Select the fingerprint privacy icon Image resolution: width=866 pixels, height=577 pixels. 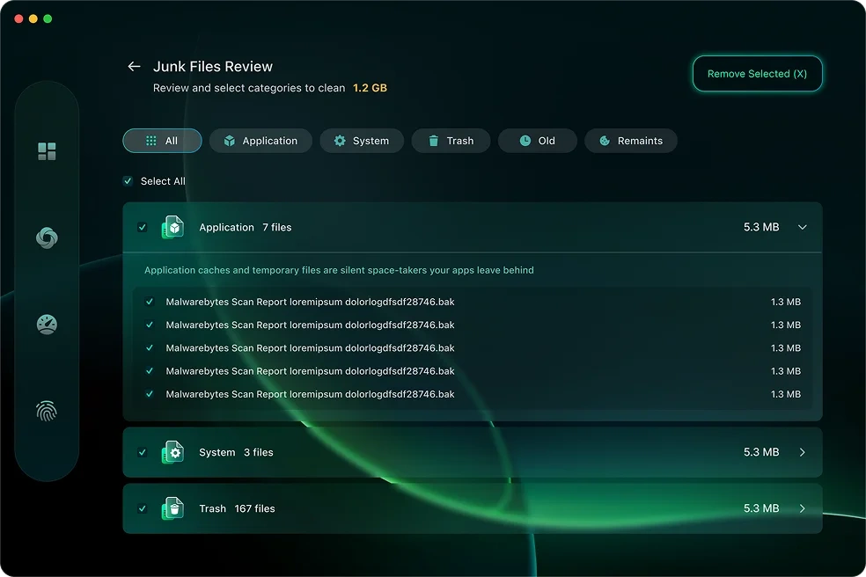pos(47,411)
